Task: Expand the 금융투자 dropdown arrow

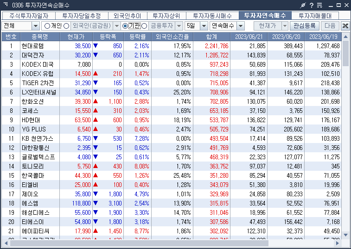Action: 179,26
